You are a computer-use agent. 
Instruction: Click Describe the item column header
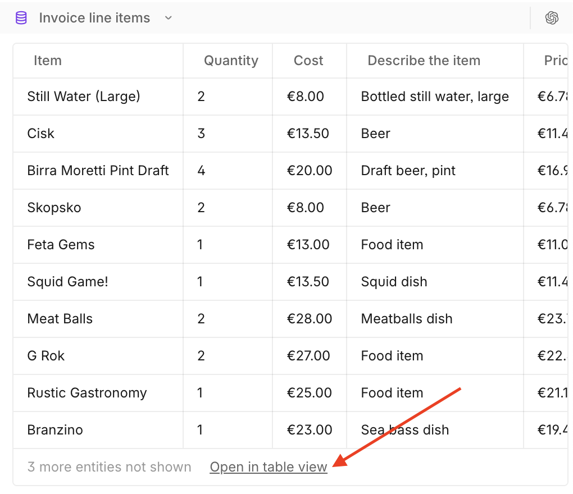pos(424,61)
